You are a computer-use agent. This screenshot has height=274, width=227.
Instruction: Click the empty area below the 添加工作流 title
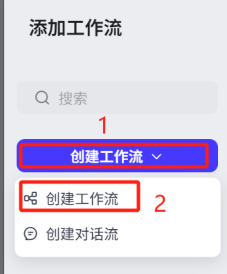[x=115, y=59]
